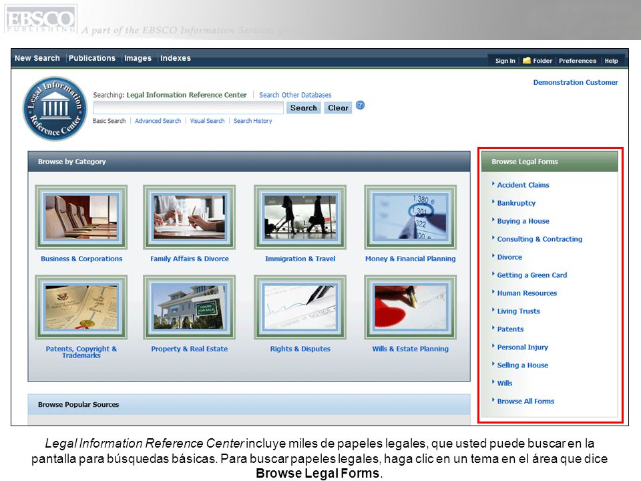Click the Demonstration Customer link
Image resolution: width=641 pixels, height=481 pixels.
(576, 82)
